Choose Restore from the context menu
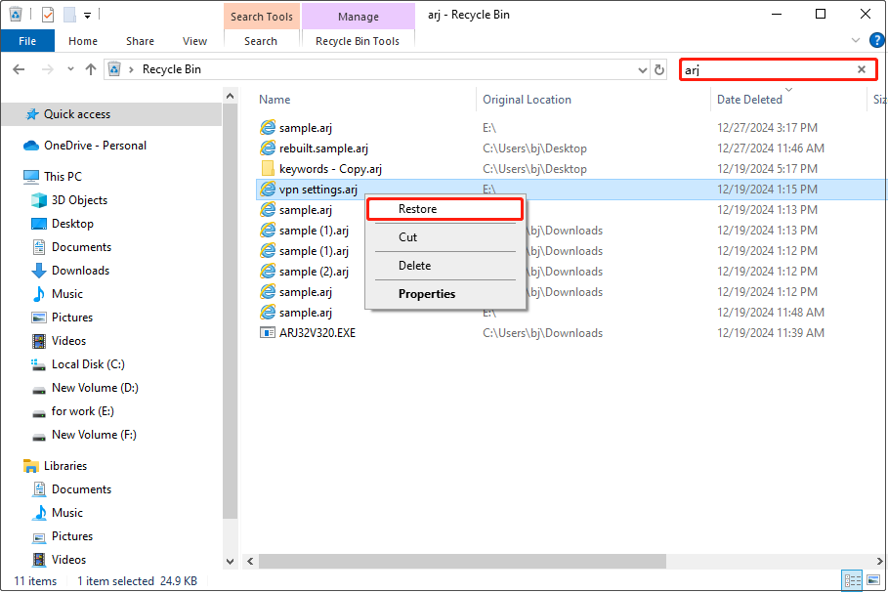This screenshot has height=593, width=888. (x=444, y=209)
